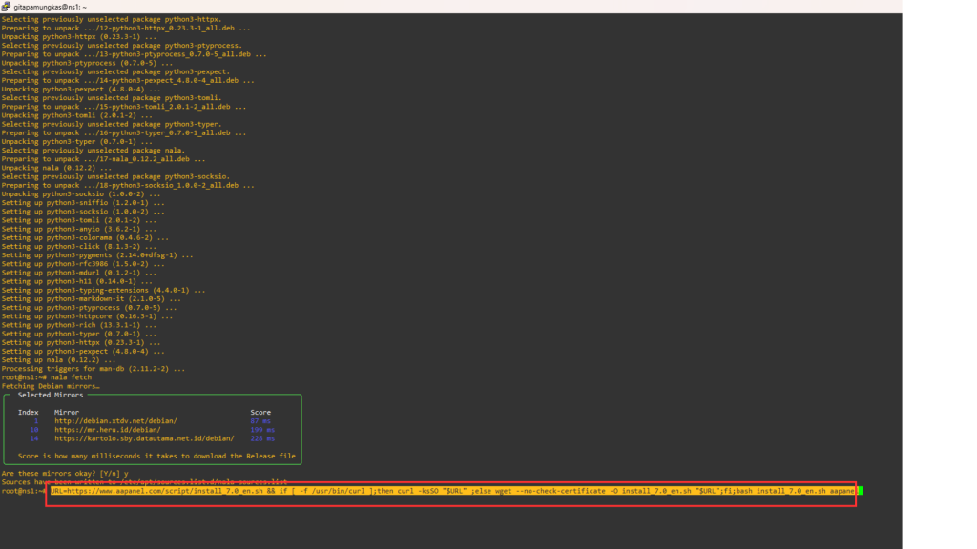Click the 228 ms mirror score
Image resolution: width=977 pixels, height=549 pixels.
(x=262, y=438)
